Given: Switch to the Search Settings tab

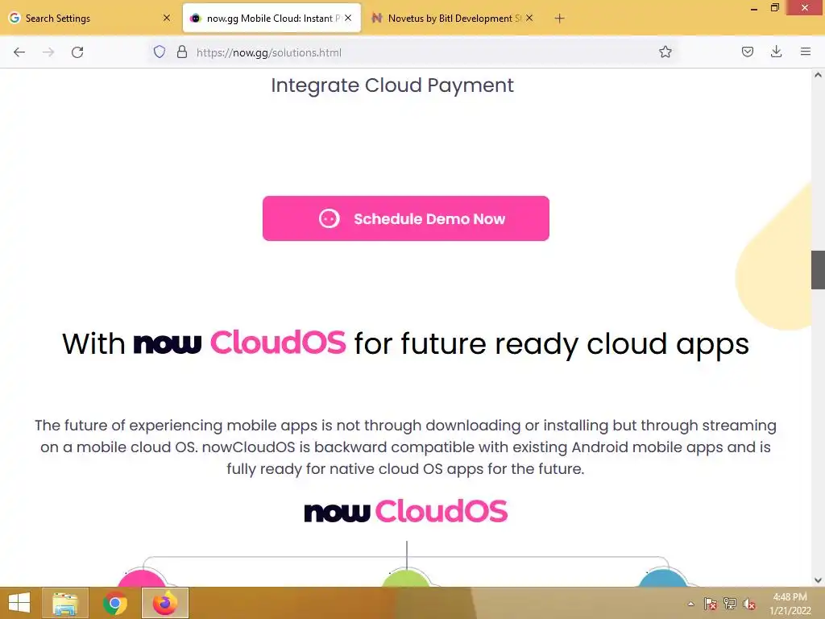Looking at the screenshot, I should [x=90, y=19].
